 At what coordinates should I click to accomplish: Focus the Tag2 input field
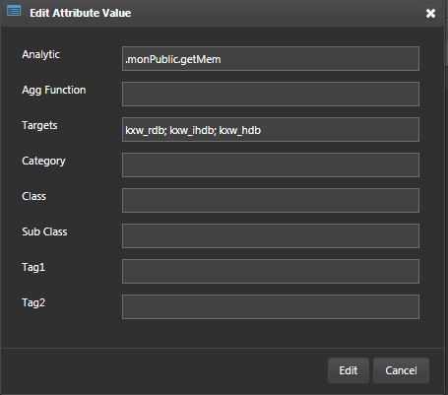[x=271, y=307]
